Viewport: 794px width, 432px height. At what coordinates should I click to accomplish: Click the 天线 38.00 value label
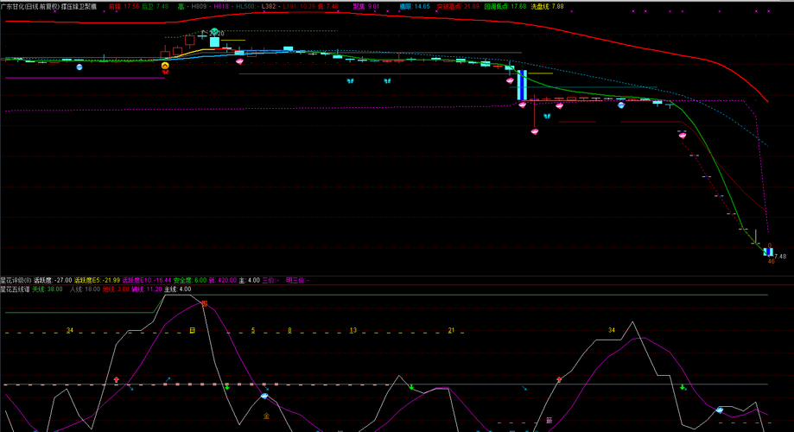click(48, 289)
